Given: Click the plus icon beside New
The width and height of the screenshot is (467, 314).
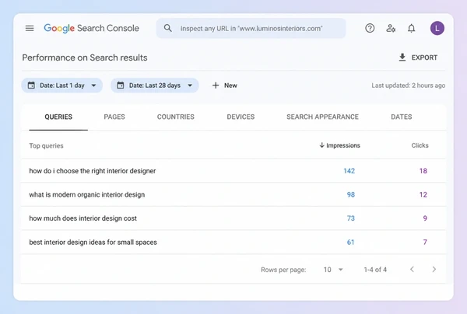Looking at the screenshot, I should click(x=216, y=85).
